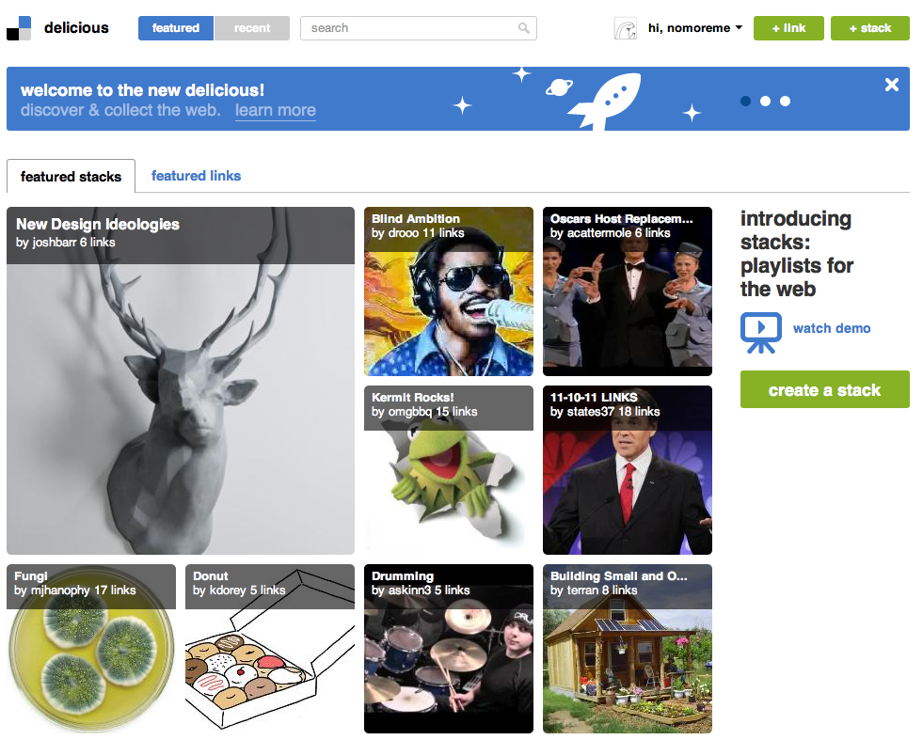
Task: Click the watch demo presentation icon
Action: coord(761,332)
